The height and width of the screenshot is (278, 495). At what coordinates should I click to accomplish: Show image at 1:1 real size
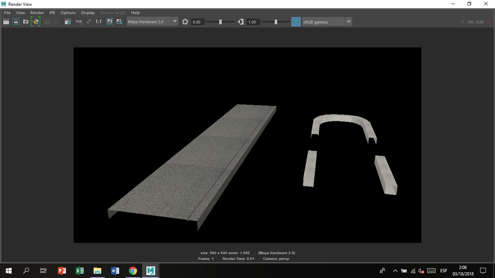tap(97, 21)
